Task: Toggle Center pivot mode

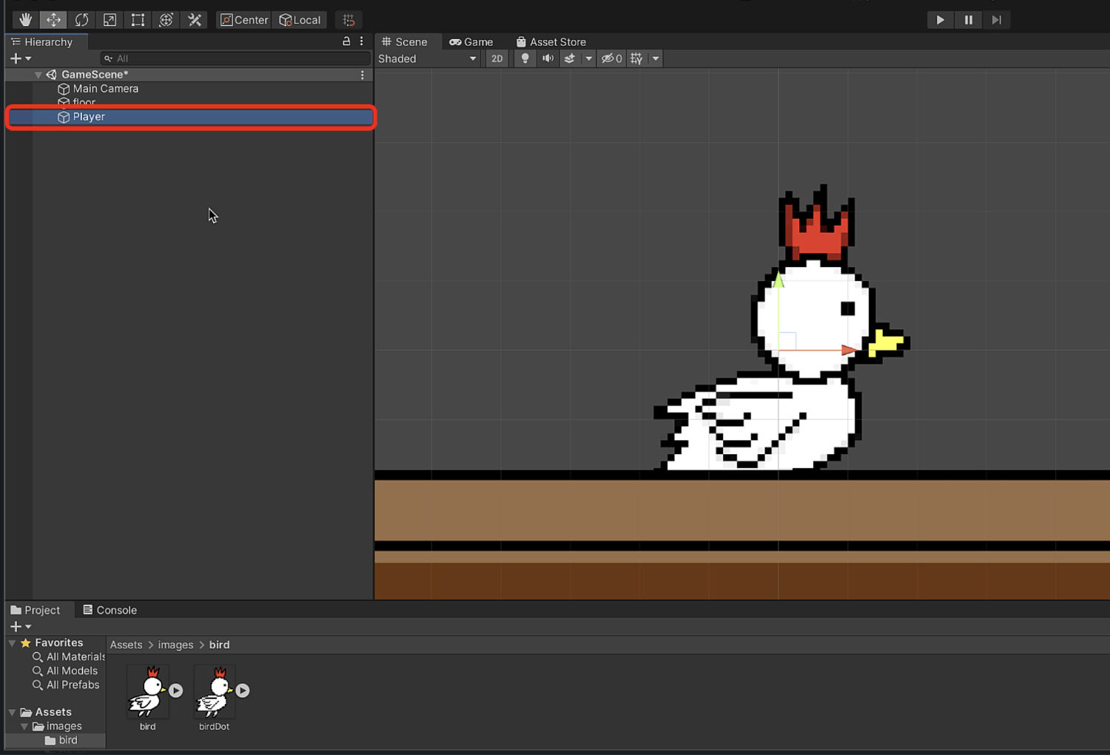Action: click(x=244, y=20)
